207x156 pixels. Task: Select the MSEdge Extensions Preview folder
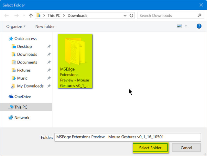[75, 61]
